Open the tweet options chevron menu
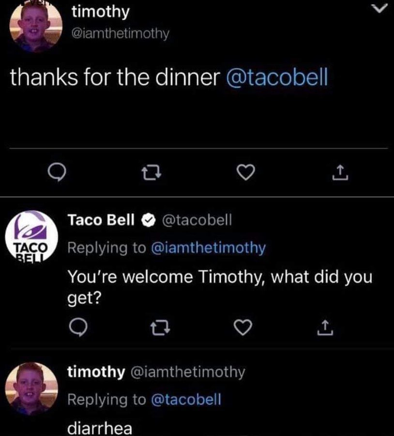Screen dimensions: 394x436 pyautogui.click(x=381, y=7)
